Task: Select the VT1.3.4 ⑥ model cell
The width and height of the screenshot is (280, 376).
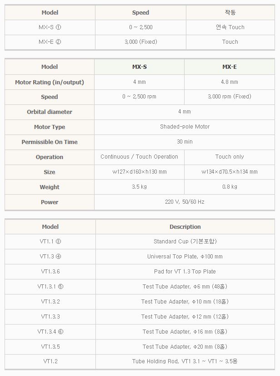Action: click(50, 331)
